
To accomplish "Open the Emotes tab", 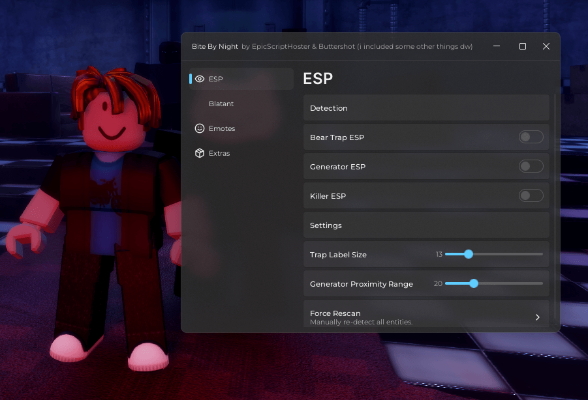I will (241, 128).
